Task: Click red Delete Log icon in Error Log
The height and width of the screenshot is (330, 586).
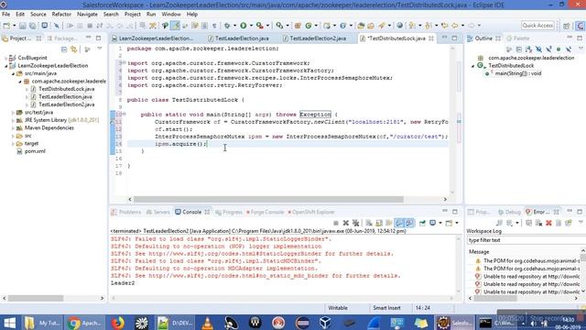Action: pyautogui.click(x=548, y=223)
